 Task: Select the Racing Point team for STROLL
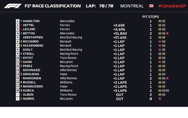click(69, 54)
